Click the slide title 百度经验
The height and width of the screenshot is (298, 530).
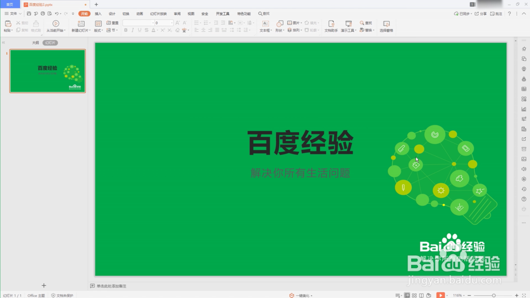(x=300, y=143)
